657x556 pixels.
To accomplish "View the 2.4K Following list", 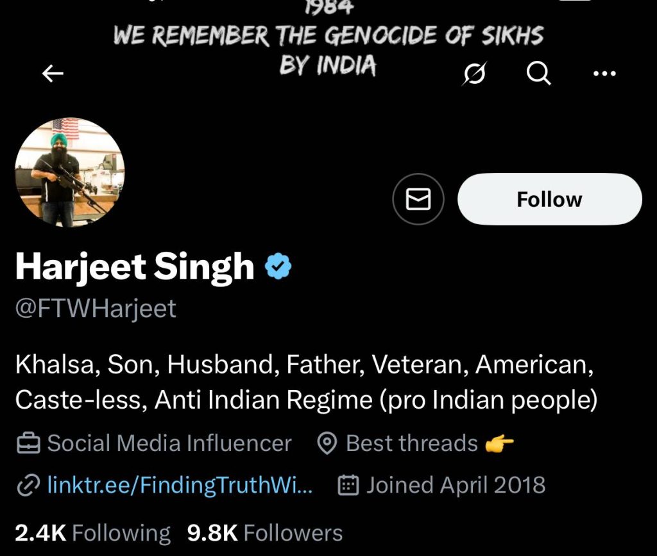I will click(92, 533).
